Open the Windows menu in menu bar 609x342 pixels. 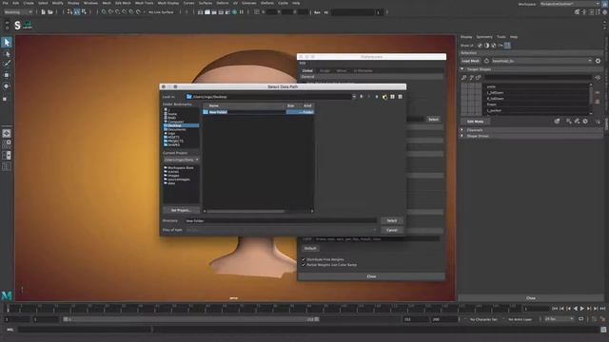point(90,3)
